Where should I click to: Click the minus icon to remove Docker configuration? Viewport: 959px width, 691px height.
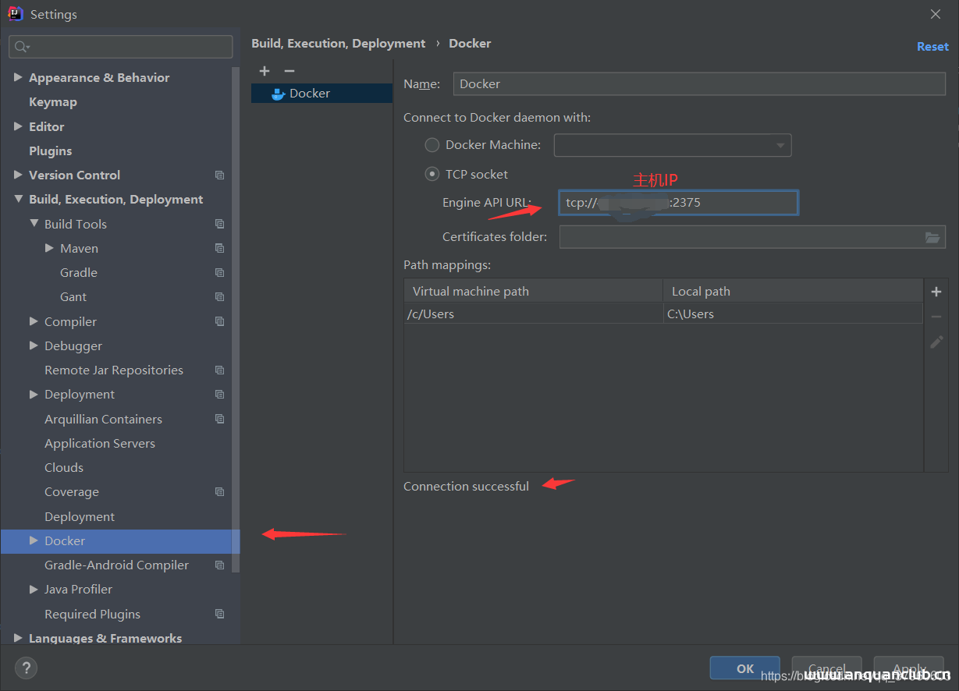click(x=289, y=71)
